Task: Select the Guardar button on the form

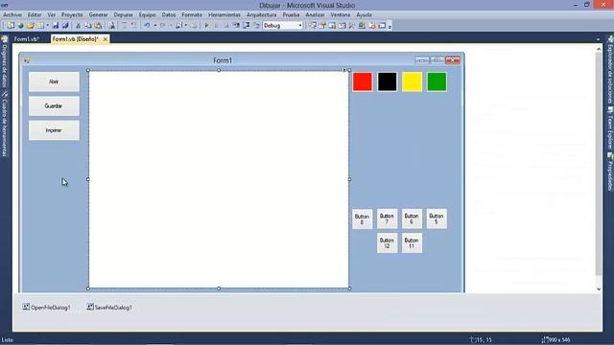Action: coord(54,106)
